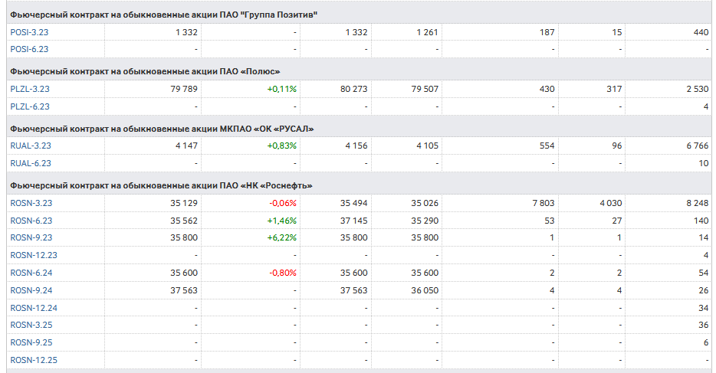Open the ROSN-9.23 contract link
Image resolution: width=716 pixels, height=373 pixels.
[31, 237]
